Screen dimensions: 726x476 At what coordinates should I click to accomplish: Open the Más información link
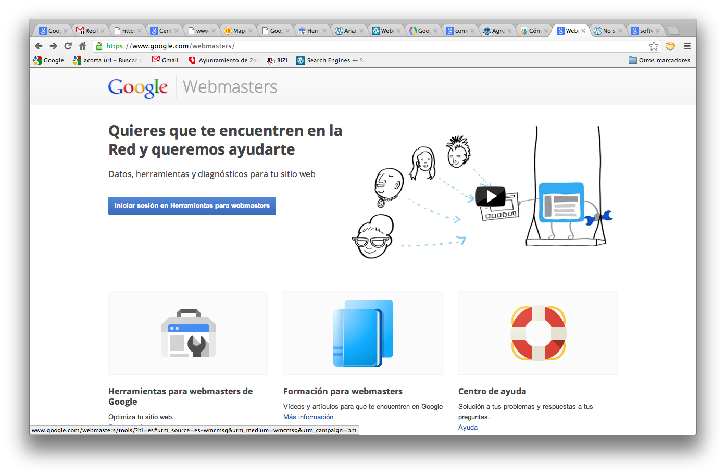tap(308, 417)
